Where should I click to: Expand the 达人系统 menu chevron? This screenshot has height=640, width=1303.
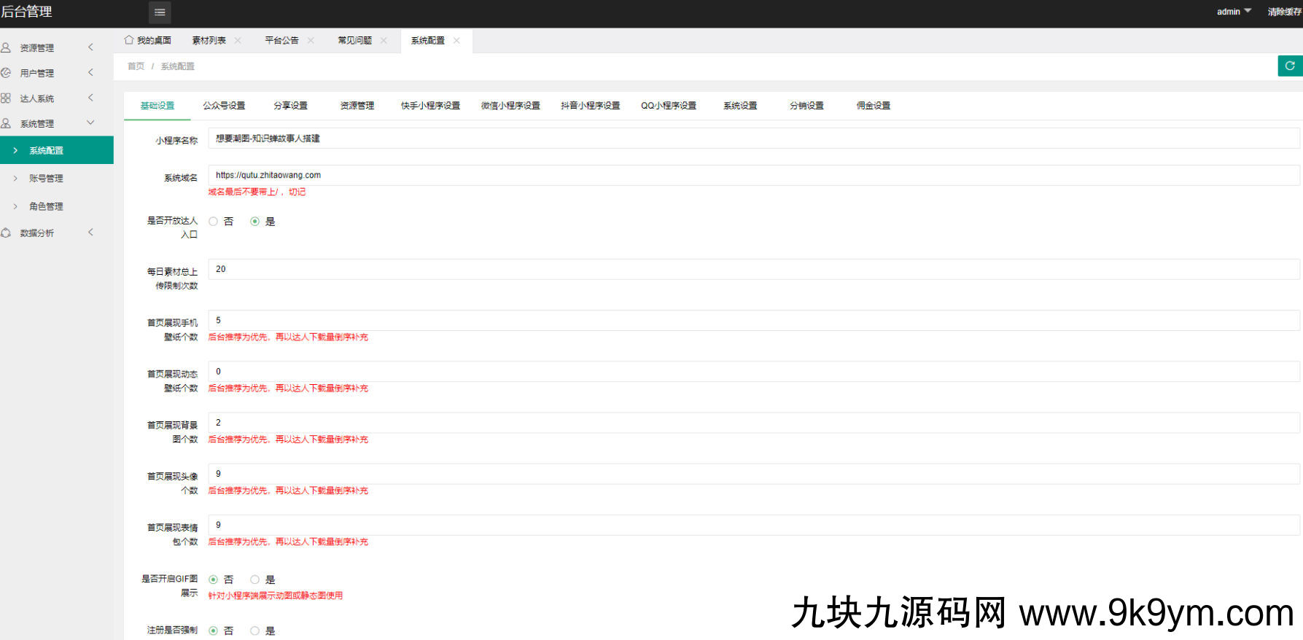90,98
